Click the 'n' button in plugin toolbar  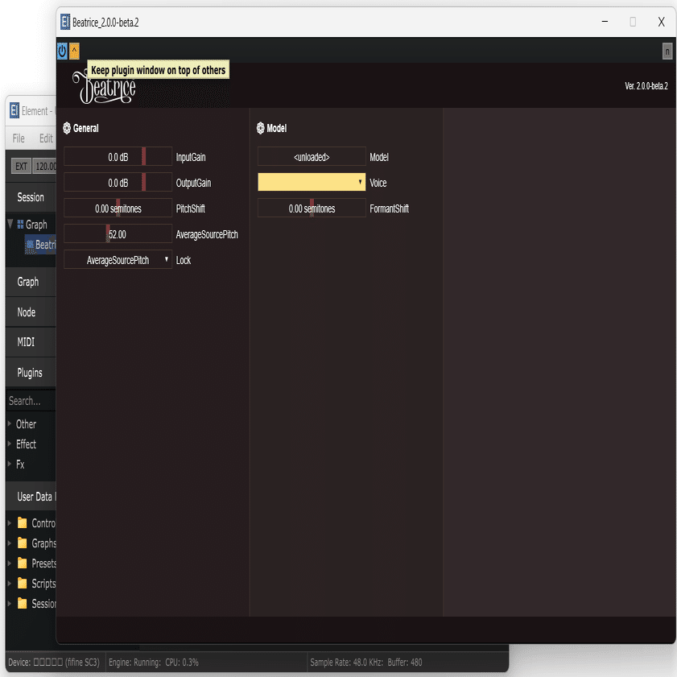click(667, 52)
